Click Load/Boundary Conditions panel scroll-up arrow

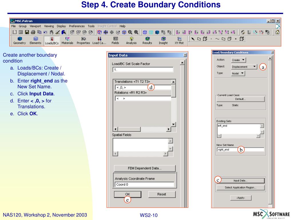[x=270, y=58]
